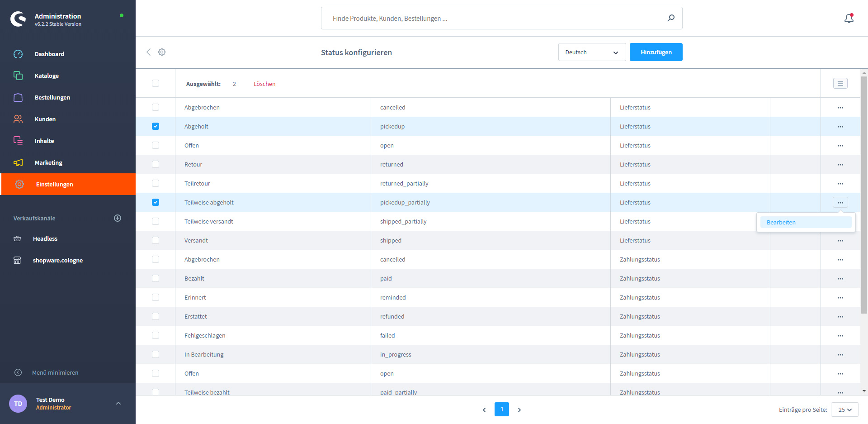Check the Retour row checkbox

click(156, 164)
